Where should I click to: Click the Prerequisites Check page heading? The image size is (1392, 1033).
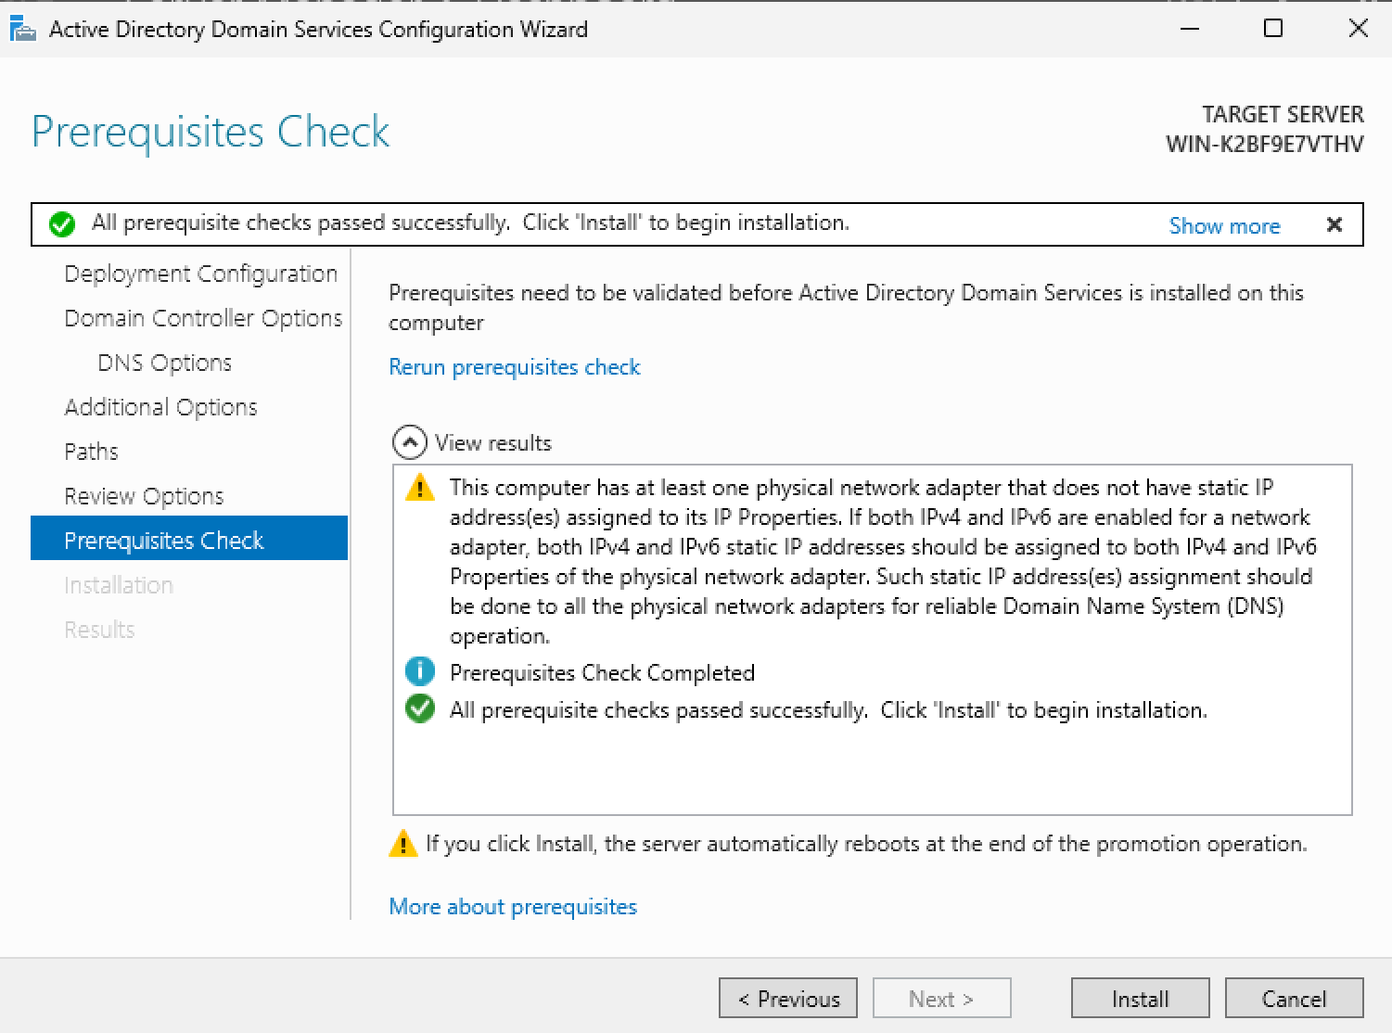(211, 133)
